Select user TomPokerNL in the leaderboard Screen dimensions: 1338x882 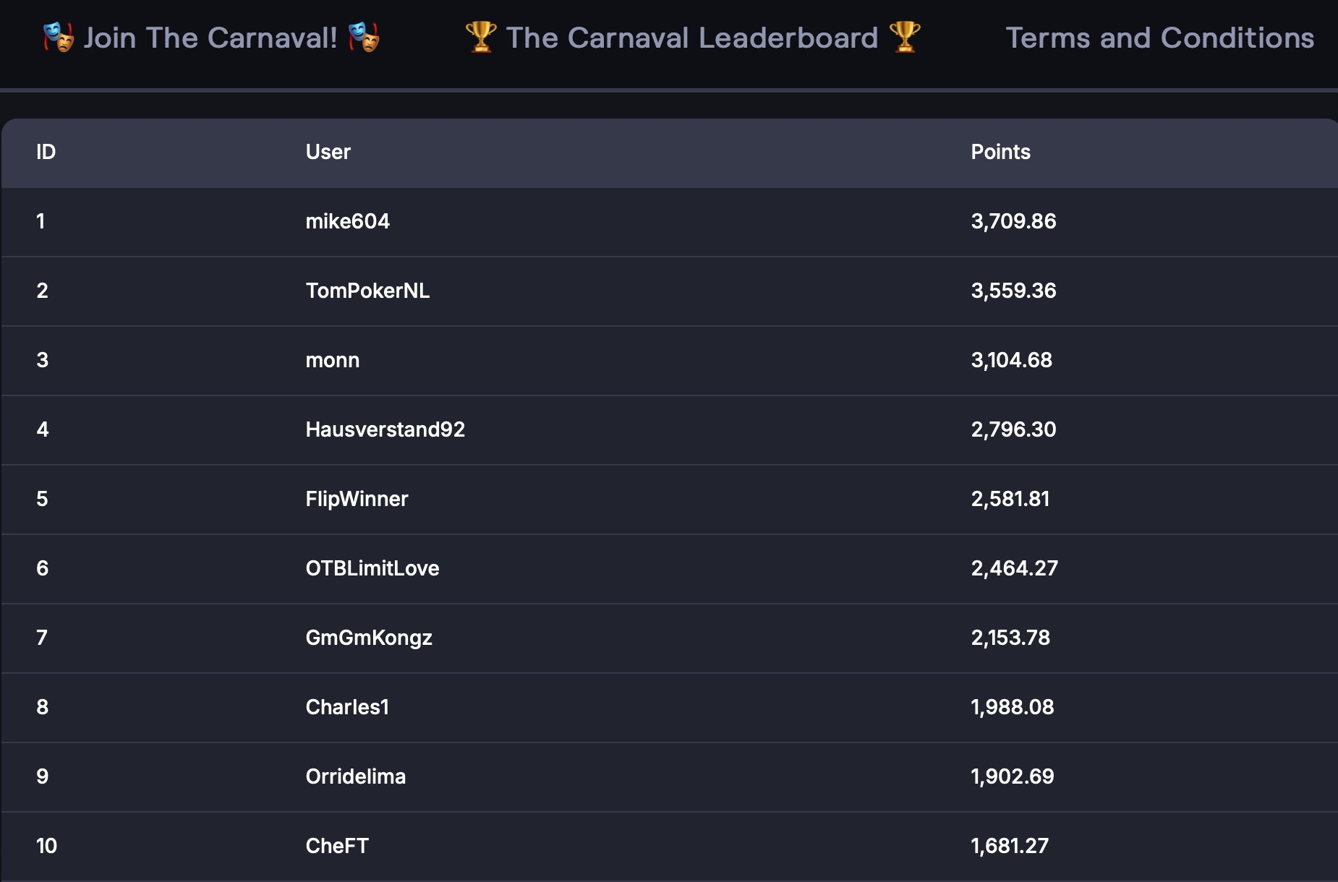coord(367,291)
